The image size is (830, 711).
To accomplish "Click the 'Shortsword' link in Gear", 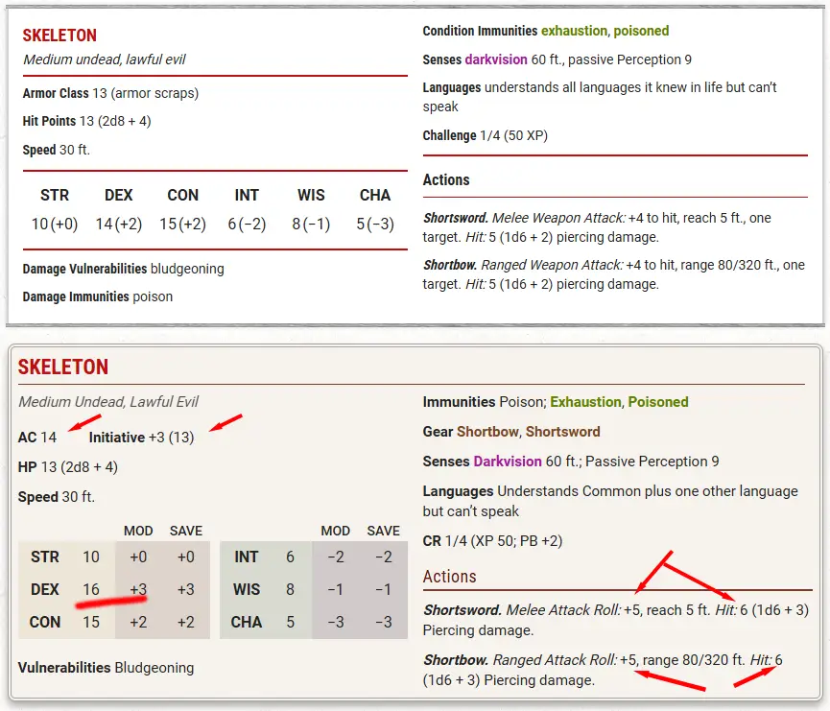I will pyautogui.click(x=562, y=432).
